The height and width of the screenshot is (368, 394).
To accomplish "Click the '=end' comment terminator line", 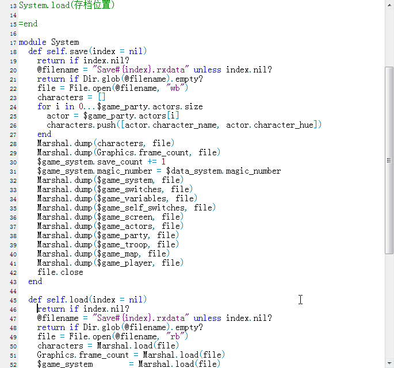I will pos(28,24).
